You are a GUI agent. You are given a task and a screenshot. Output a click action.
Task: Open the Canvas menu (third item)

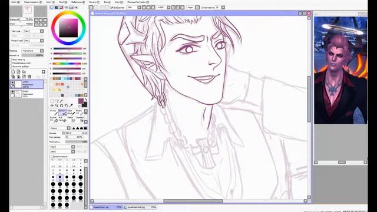(50, 2)
